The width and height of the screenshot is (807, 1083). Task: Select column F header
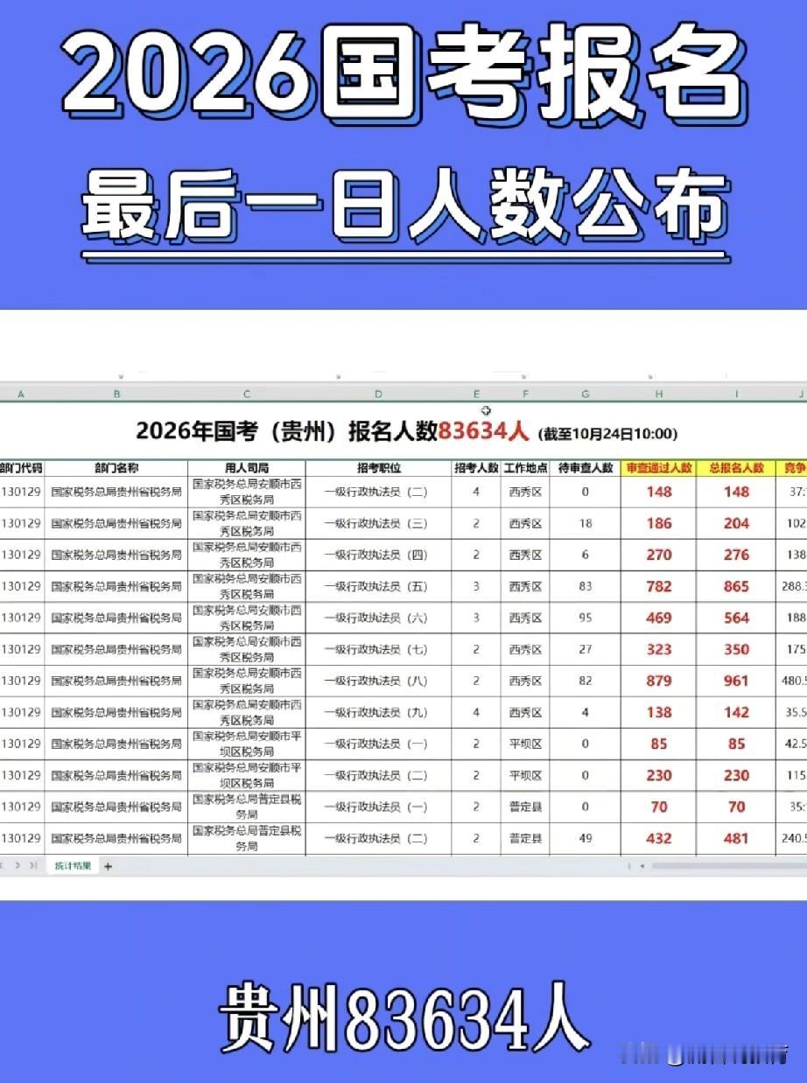pos(525,395)
